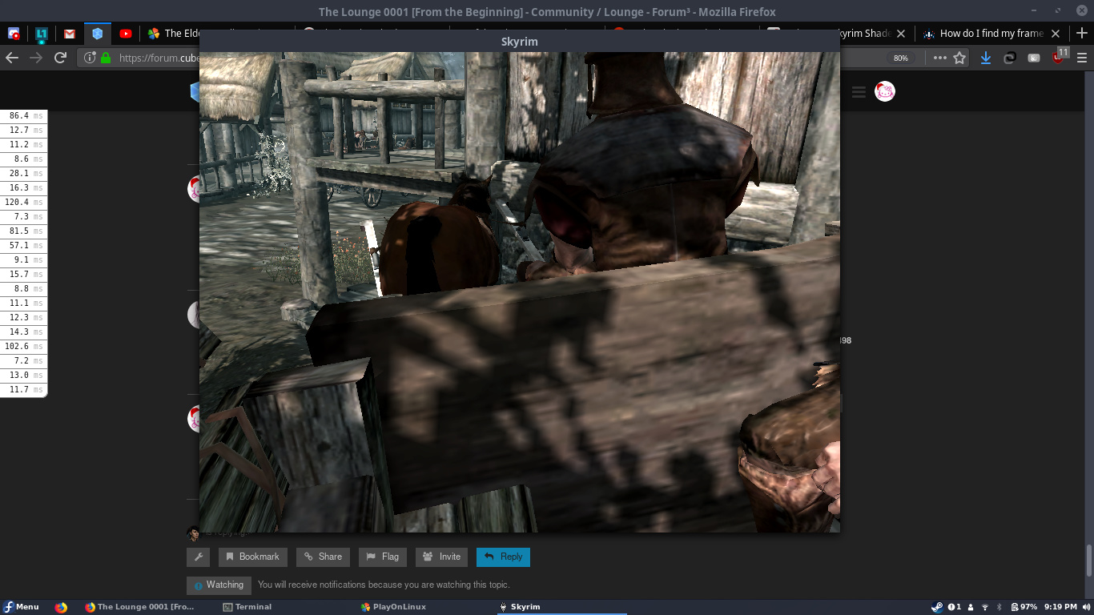Open the Wi-Fi network tray icon
Image resolution: width=1094 pixels, height=615 pixels.
(985, 607)
